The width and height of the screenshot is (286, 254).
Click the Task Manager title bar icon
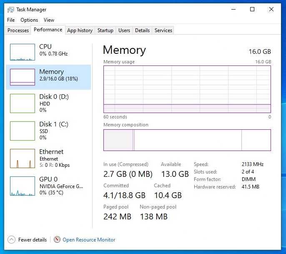pyautogui.click(x=11, y=9)
